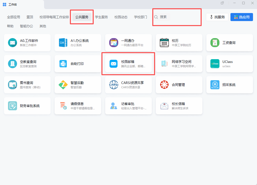This screenshot has width=257, height=185.
Task: Open the 校长信箱 letter icon
Action: coord(164,106)
